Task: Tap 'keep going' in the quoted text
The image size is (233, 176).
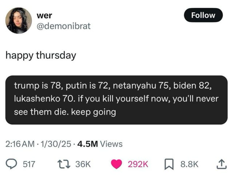Action: pos(94,112)
